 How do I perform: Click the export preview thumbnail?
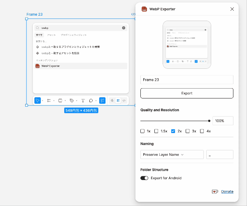pyautogui.click(x=187, y=45)
